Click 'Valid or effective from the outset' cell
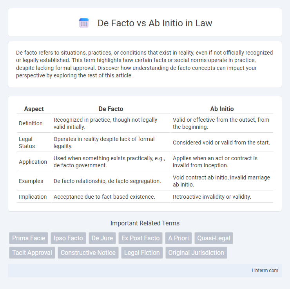This screenshot has width=290, height=289. 222,123
